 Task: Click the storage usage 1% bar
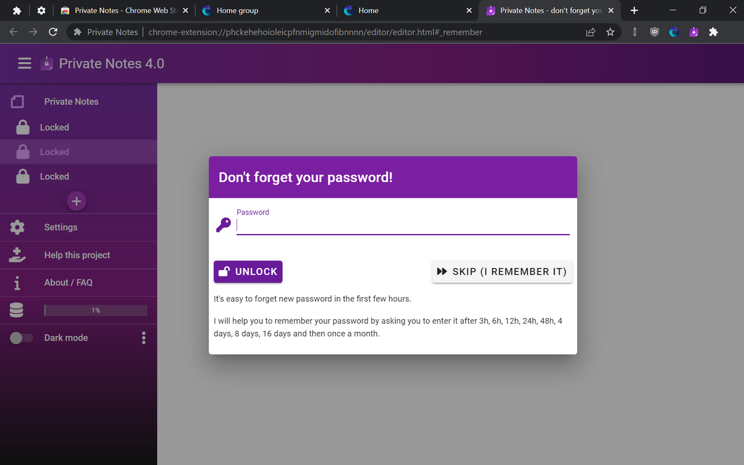(x=96, y=310)
